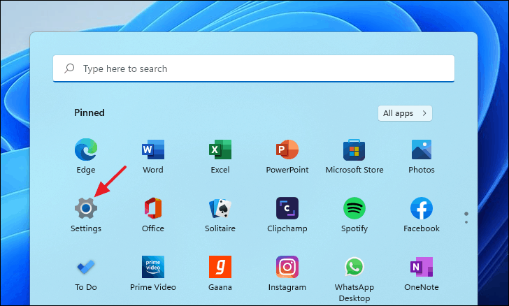
Task: Launch the Word app
Action: click(153, 150)
